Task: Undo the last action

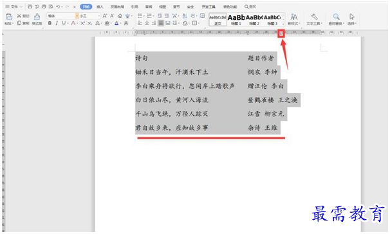Action: [58, 6]
